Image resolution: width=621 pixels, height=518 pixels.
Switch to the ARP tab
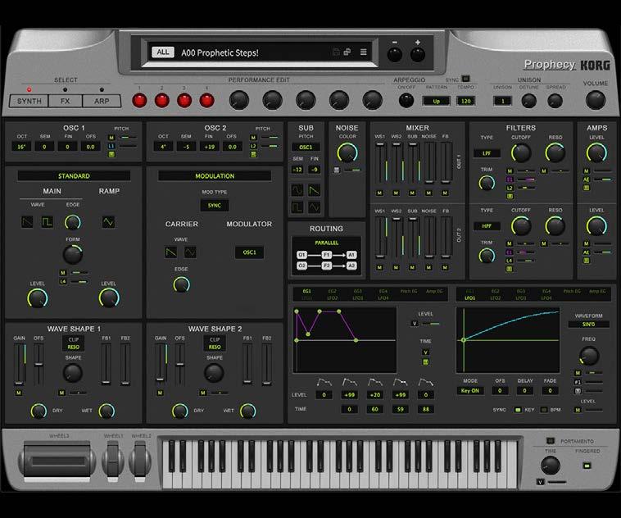[x=102, y=101]
